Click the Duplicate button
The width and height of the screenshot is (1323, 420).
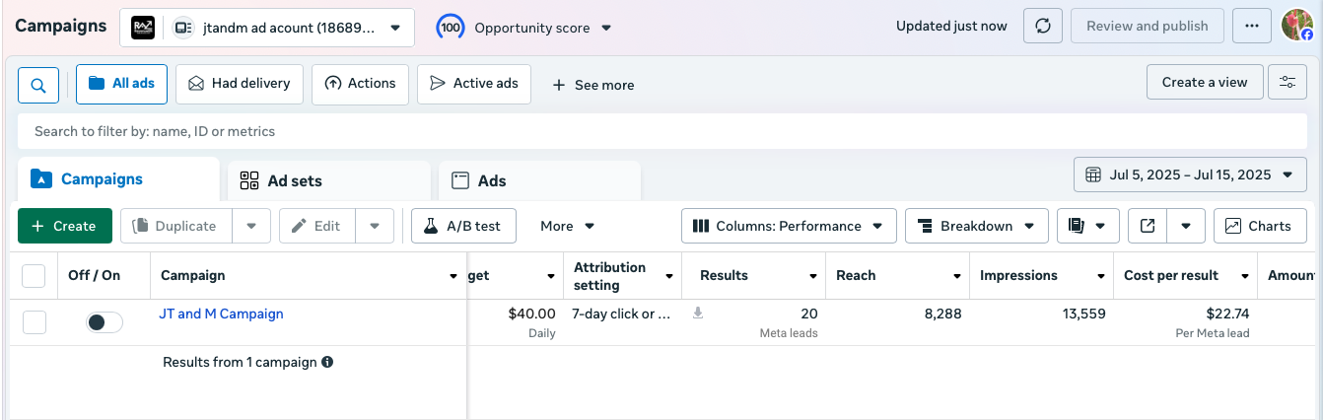click(176, 226)
